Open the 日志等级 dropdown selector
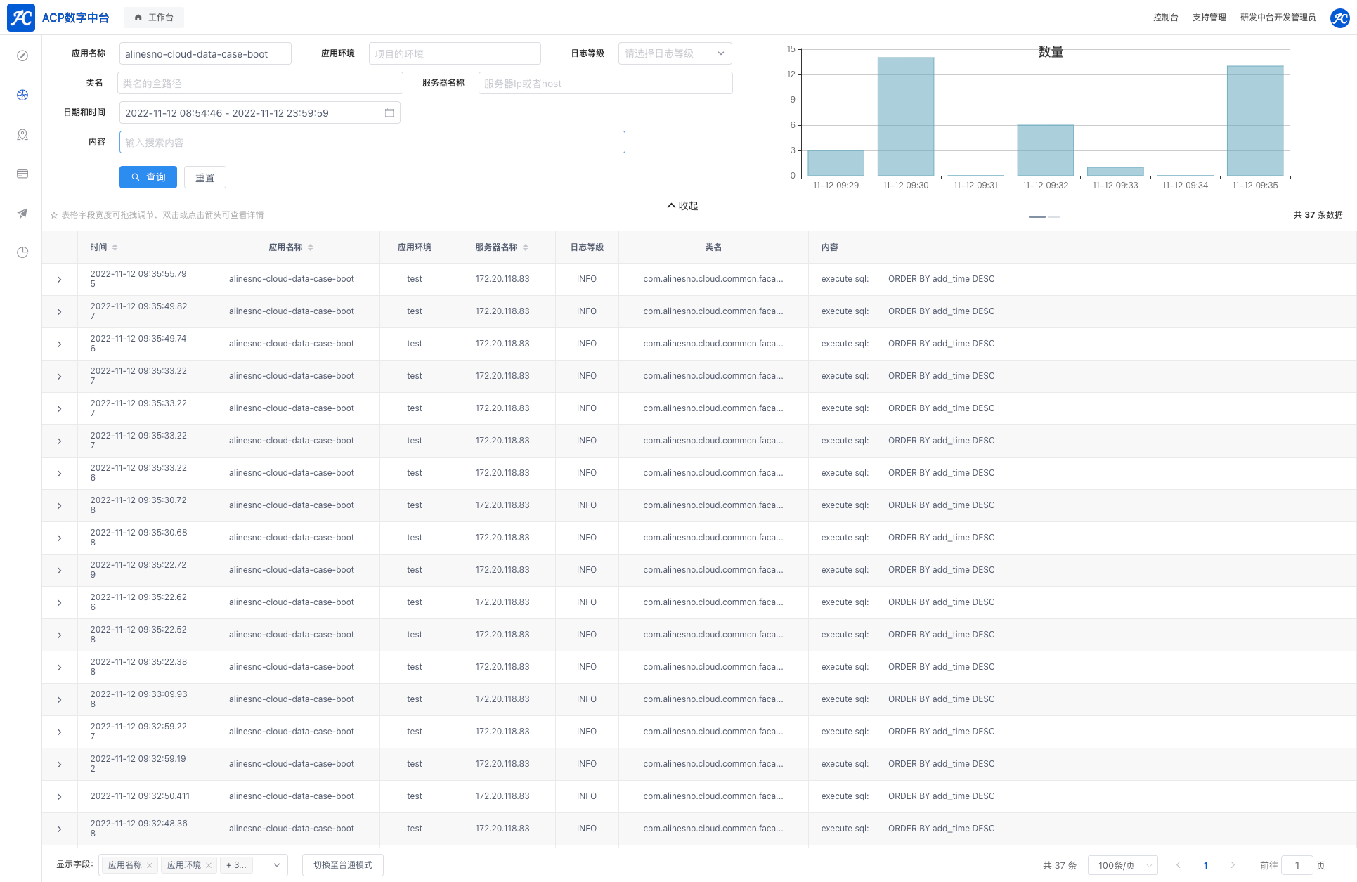Screen dimensions: 1357x882 [x=675, y=53]
